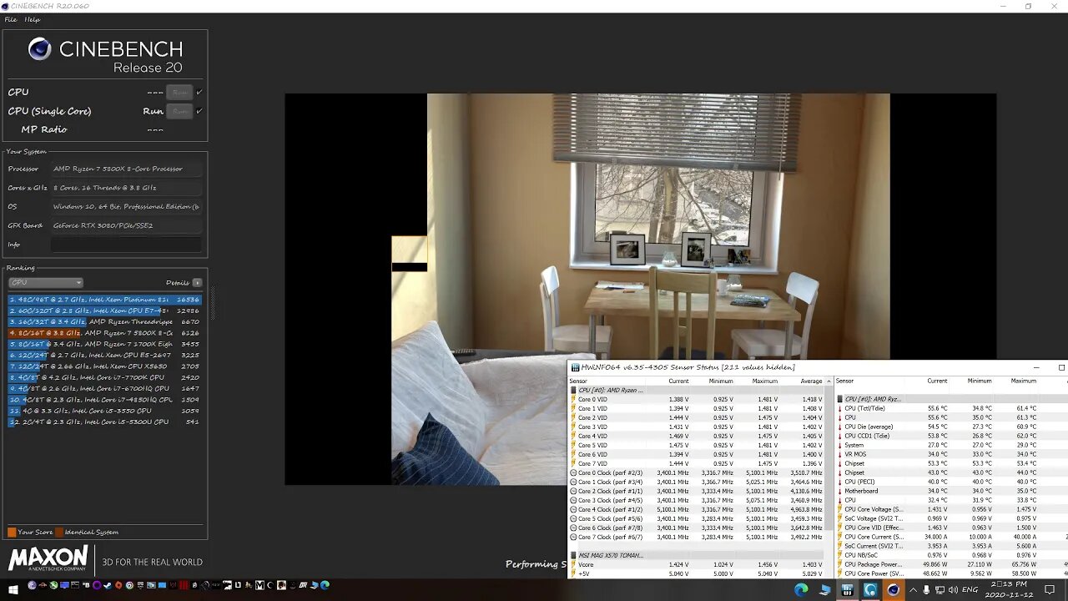Image resolution: width=1068 pixels, height=601 pixels.
Task: Click the Run button for the CPU test
Action: pos(179,92)
